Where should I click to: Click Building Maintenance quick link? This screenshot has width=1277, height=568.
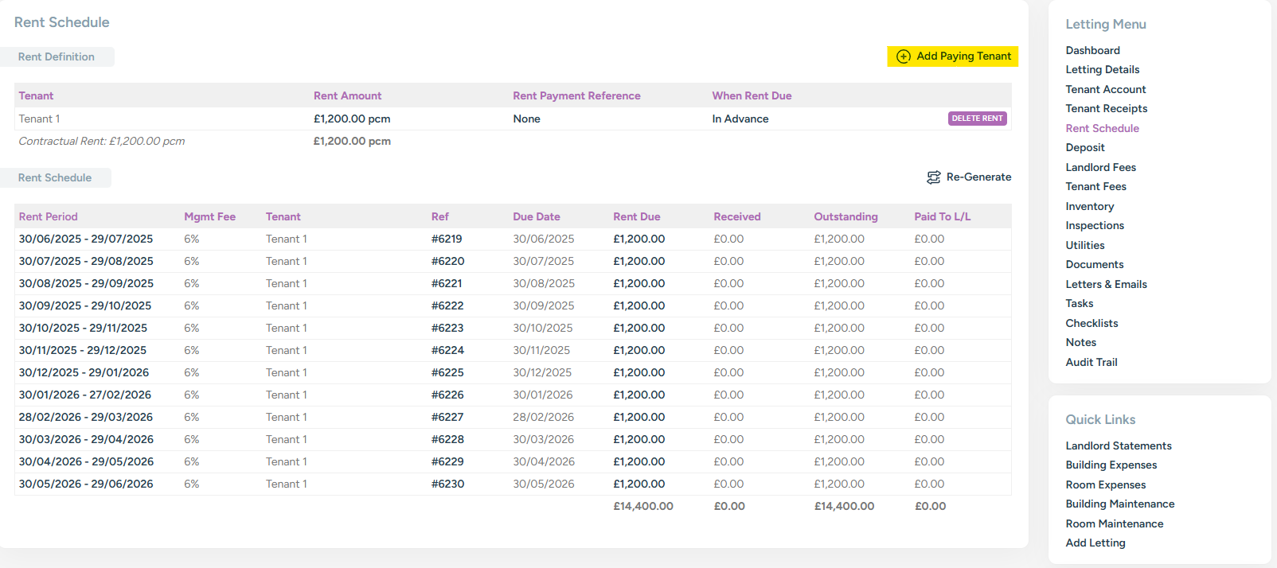[x=1119, y=504]
